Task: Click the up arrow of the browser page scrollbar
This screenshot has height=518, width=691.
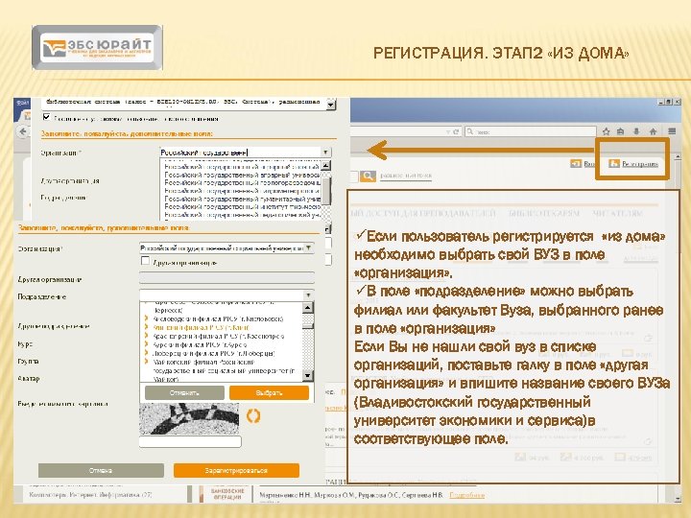Action: (x=679, y=156)
